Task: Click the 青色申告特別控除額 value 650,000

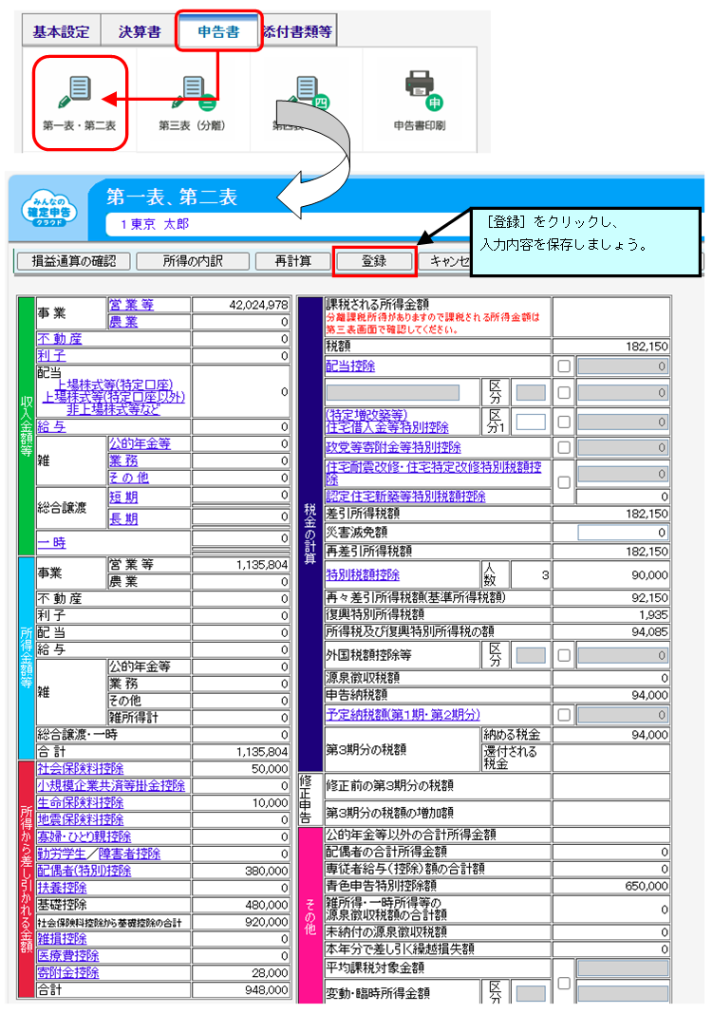Action: 611,886
